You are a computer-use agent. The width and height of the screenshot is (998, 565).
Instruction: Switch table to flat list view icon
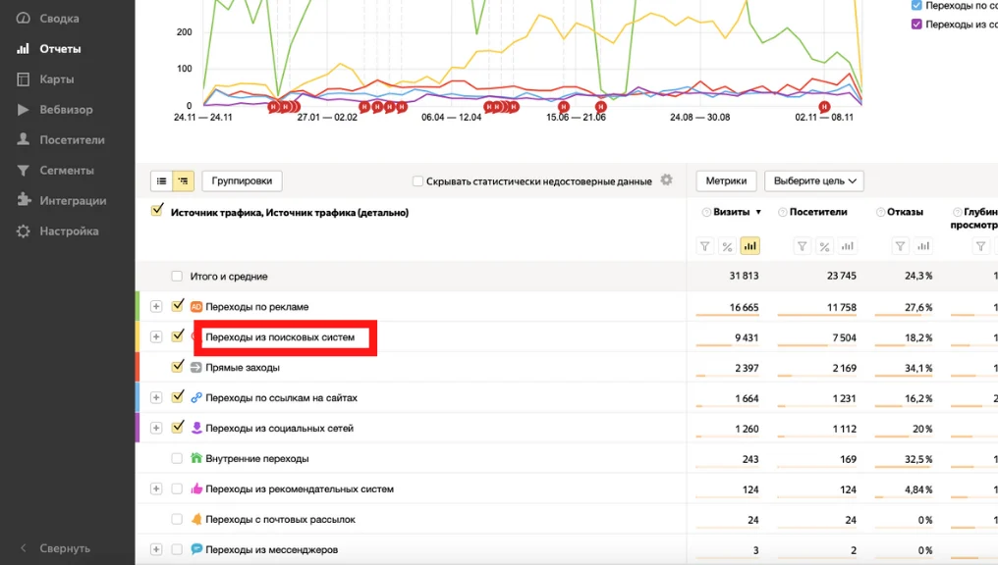[x=162, y=181]
